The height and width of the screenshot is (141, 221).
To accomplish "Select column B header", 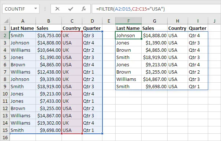I will coord(49,21).
